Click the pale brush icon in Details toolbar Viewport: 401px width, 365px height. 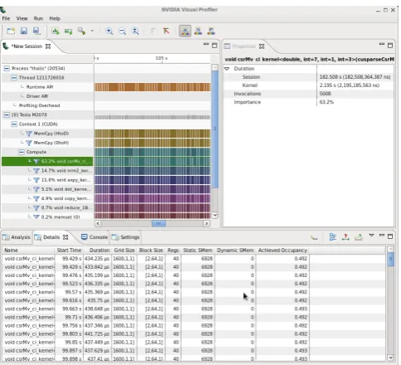[314, 237]
